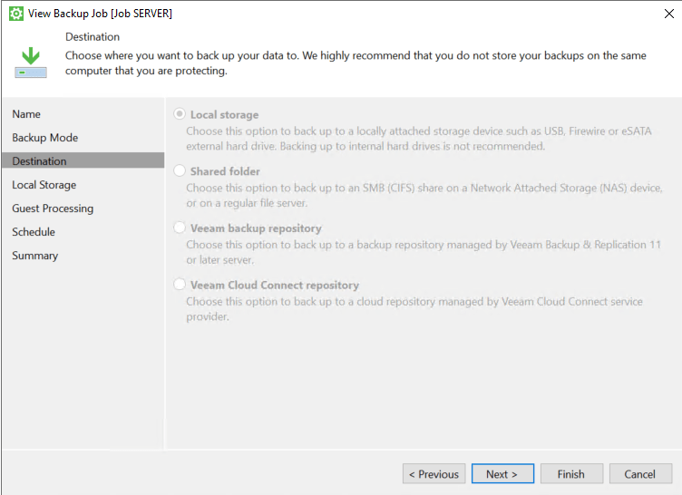The height and width of the screenshot is (495, 682).
Task: Select the Local storage radio button
Action: pyautogui.click(x=180, y=114)
